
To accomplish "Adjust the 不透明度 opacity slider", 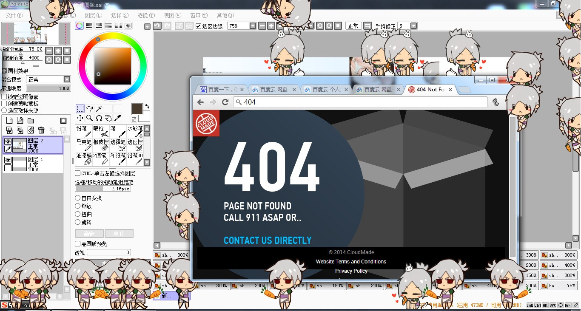I will (x=48, y=88).
